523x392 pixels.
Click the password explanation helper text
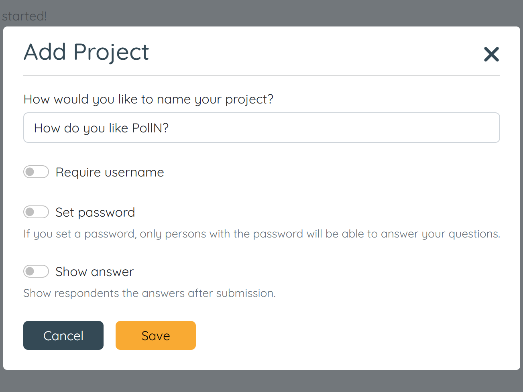[x=261, y=234]
